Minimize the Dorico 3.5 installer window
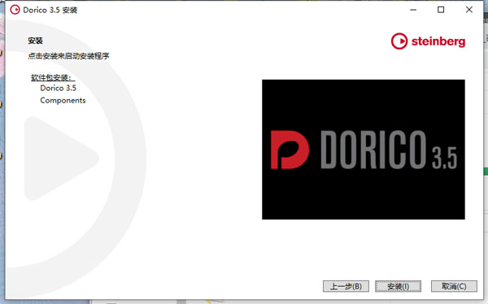 pyautogui.click(x=413, y=10)
